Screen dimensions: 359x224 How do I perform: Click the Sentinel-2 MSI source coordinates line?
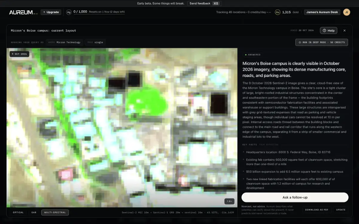(x=178, y=213)
